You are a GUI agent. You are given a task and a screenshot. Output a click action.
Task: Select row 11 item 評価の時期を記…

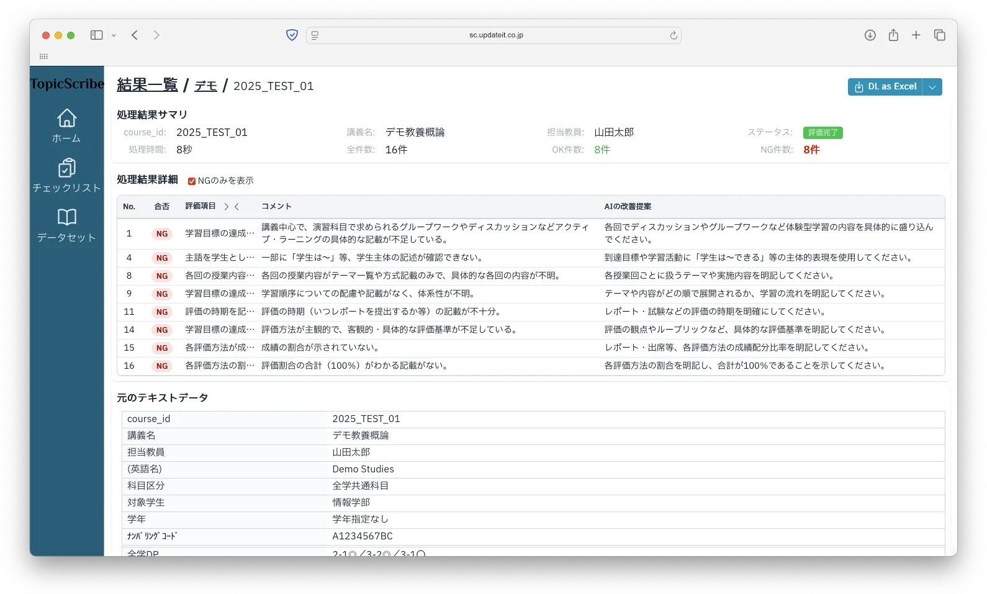[220, 312]
